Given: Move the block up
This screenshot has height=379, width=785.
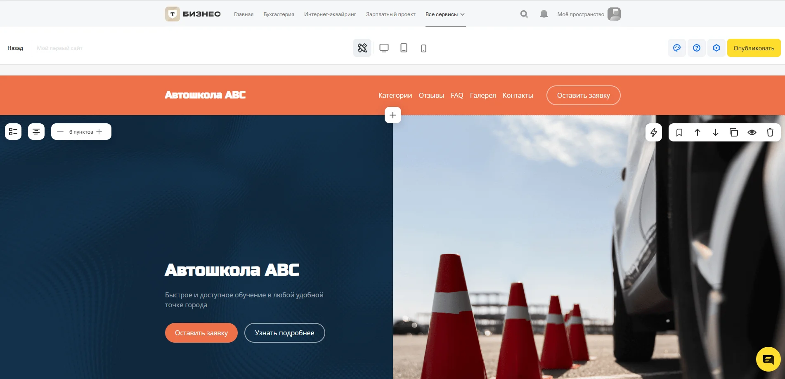Looking at the screenshot, I should [698, 132].
